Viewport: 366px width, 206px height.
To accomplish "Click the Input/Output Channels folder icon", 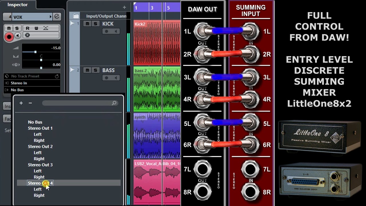I will (76, 16).
